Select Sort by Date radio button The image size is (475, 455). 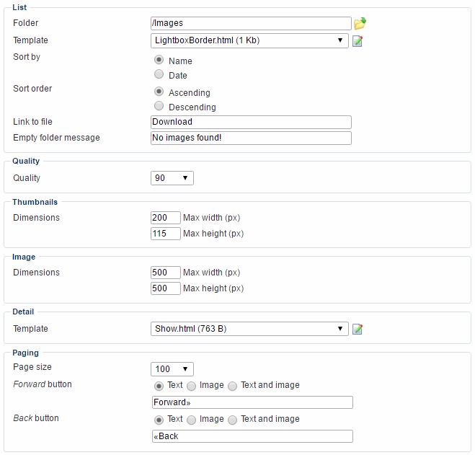pyautogui.click(x=159, y=74)
